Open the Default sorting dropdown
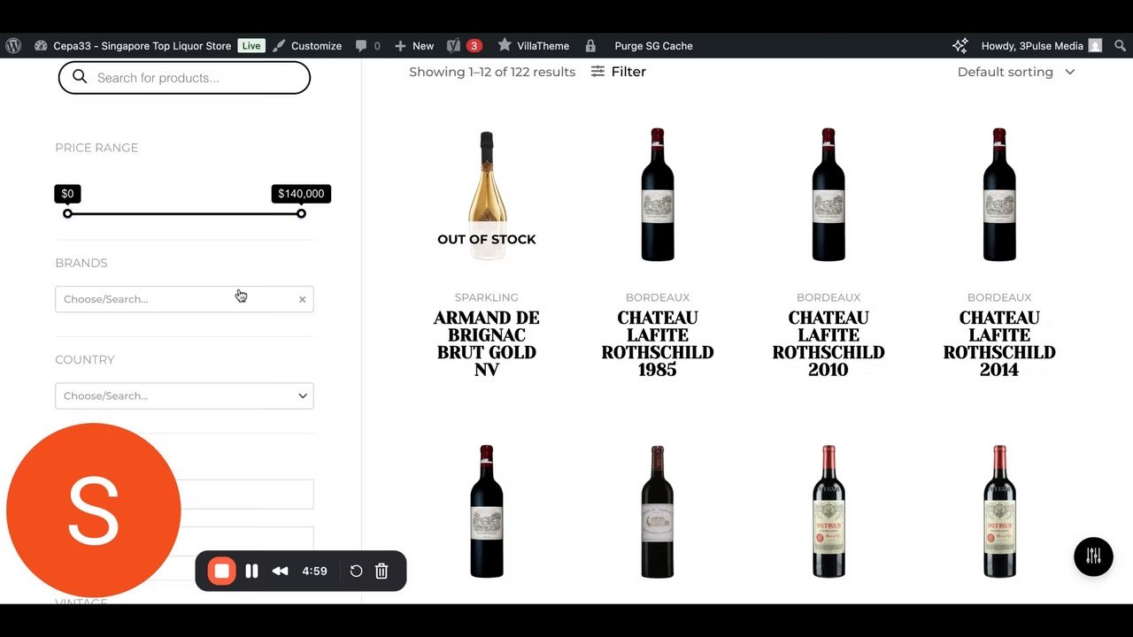Image resolution: width=1133 pixels, height=637 pixels. click(1015, 72)
